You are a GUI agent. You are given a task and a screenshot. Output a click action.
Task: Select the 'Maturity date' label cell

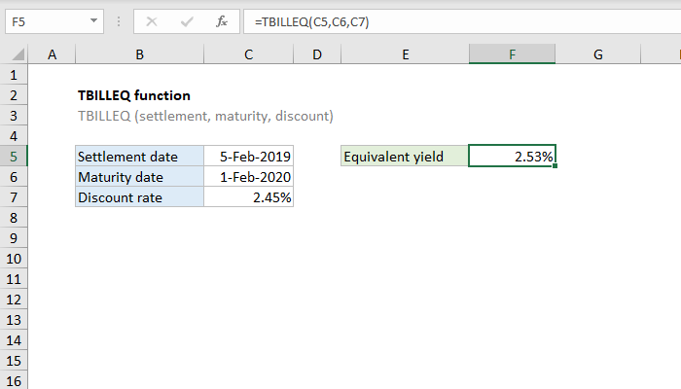click(139, 177)
